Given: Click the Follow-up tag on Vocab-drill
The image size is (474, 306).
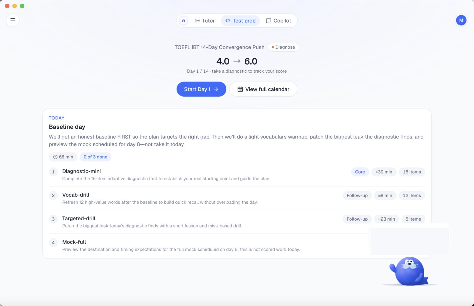Looking at the screenshot, I should 357,195.
